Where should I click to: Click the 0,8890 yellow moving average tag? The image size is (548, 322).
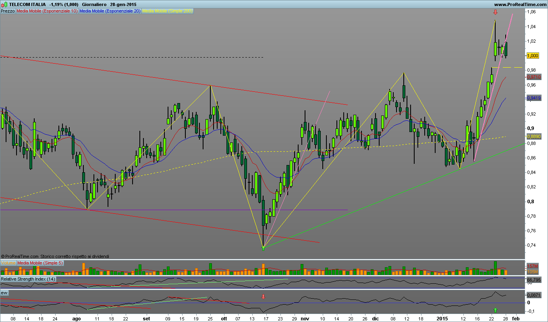click(533, 136)
